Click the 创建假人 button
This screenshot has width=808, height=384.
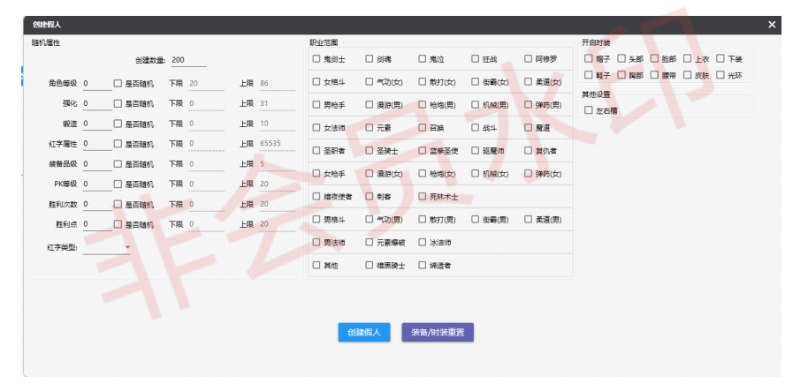point(364,333)
